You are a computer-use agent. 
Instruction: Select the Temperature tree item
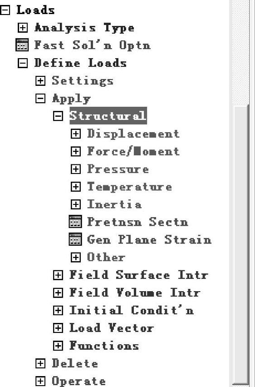click(x=129, y=187)
